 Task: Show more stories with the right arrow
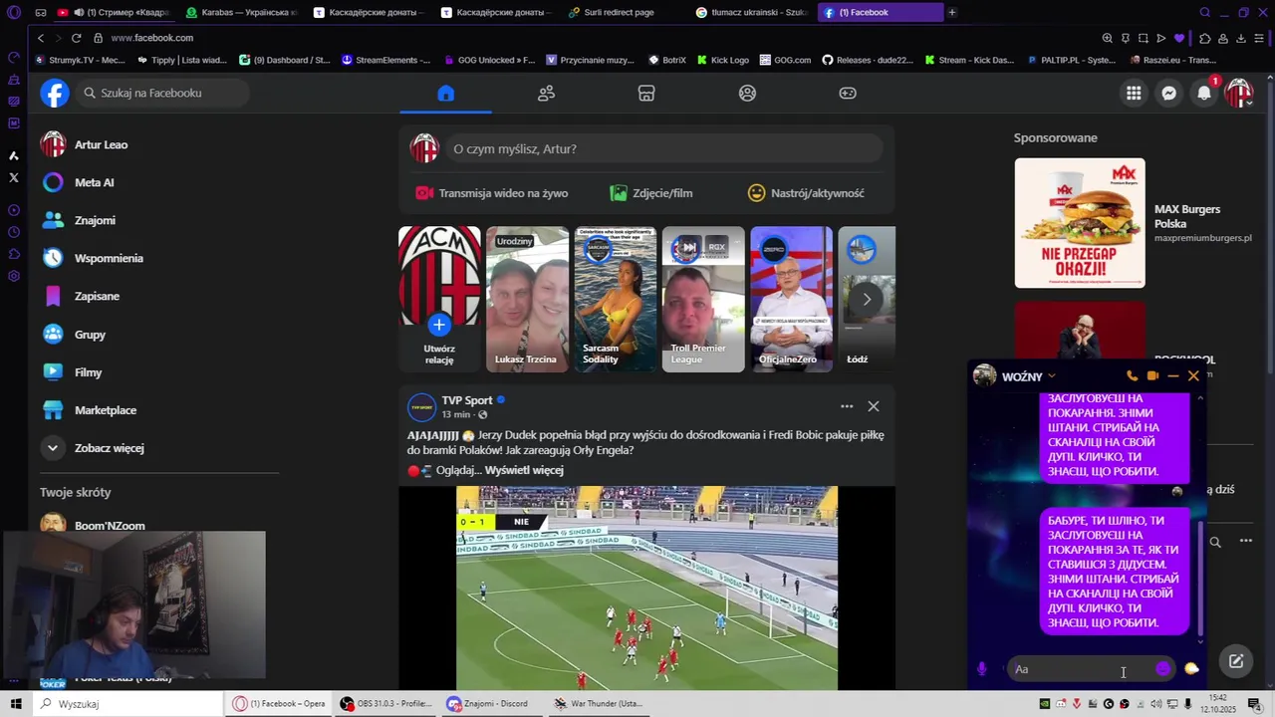(x=867, y=299)
